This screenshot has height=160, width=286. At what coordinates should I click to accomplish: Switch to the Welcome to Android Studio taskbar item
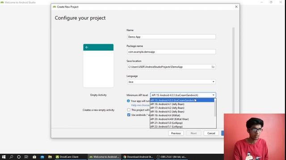point(104,157)
